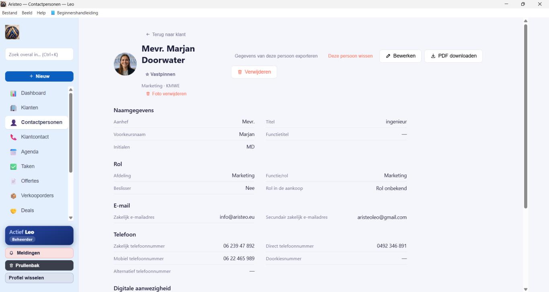This screenshot has height=292, width=549.
Task: Open Deals section
Action: point(37,210)
